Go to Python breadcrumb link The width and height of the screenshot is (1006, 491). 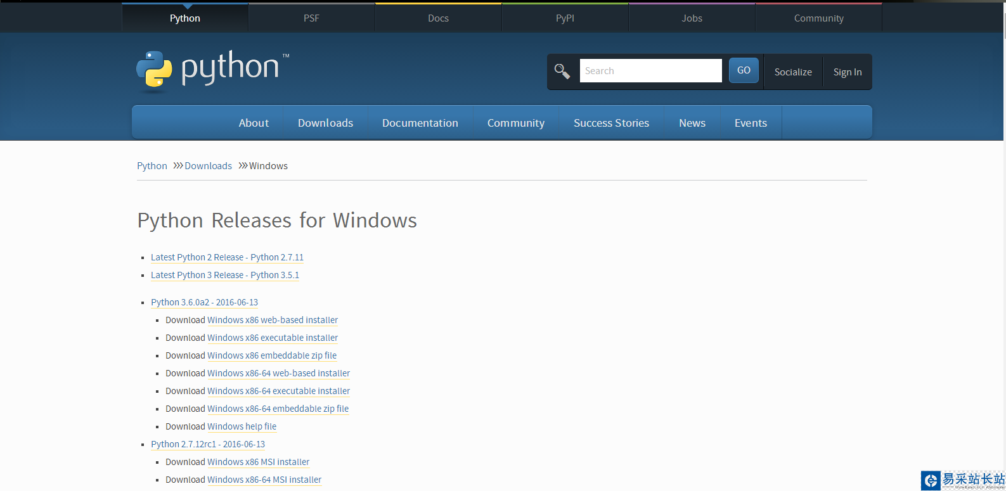tap(152, 166)
